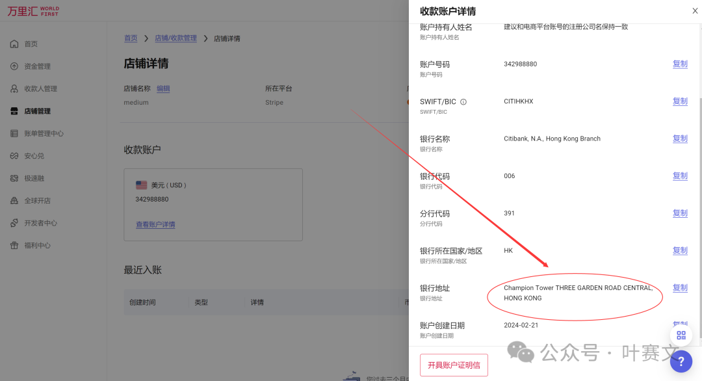Open the help question mark button
Viewport: 702px width, 381px height.
681,361
